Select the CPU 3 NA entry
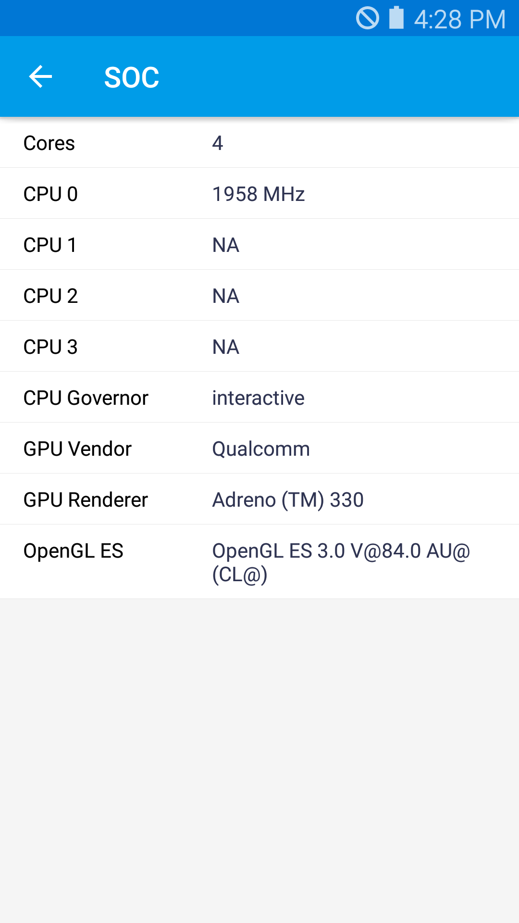519x923 pixels. (x=259, y=346)
